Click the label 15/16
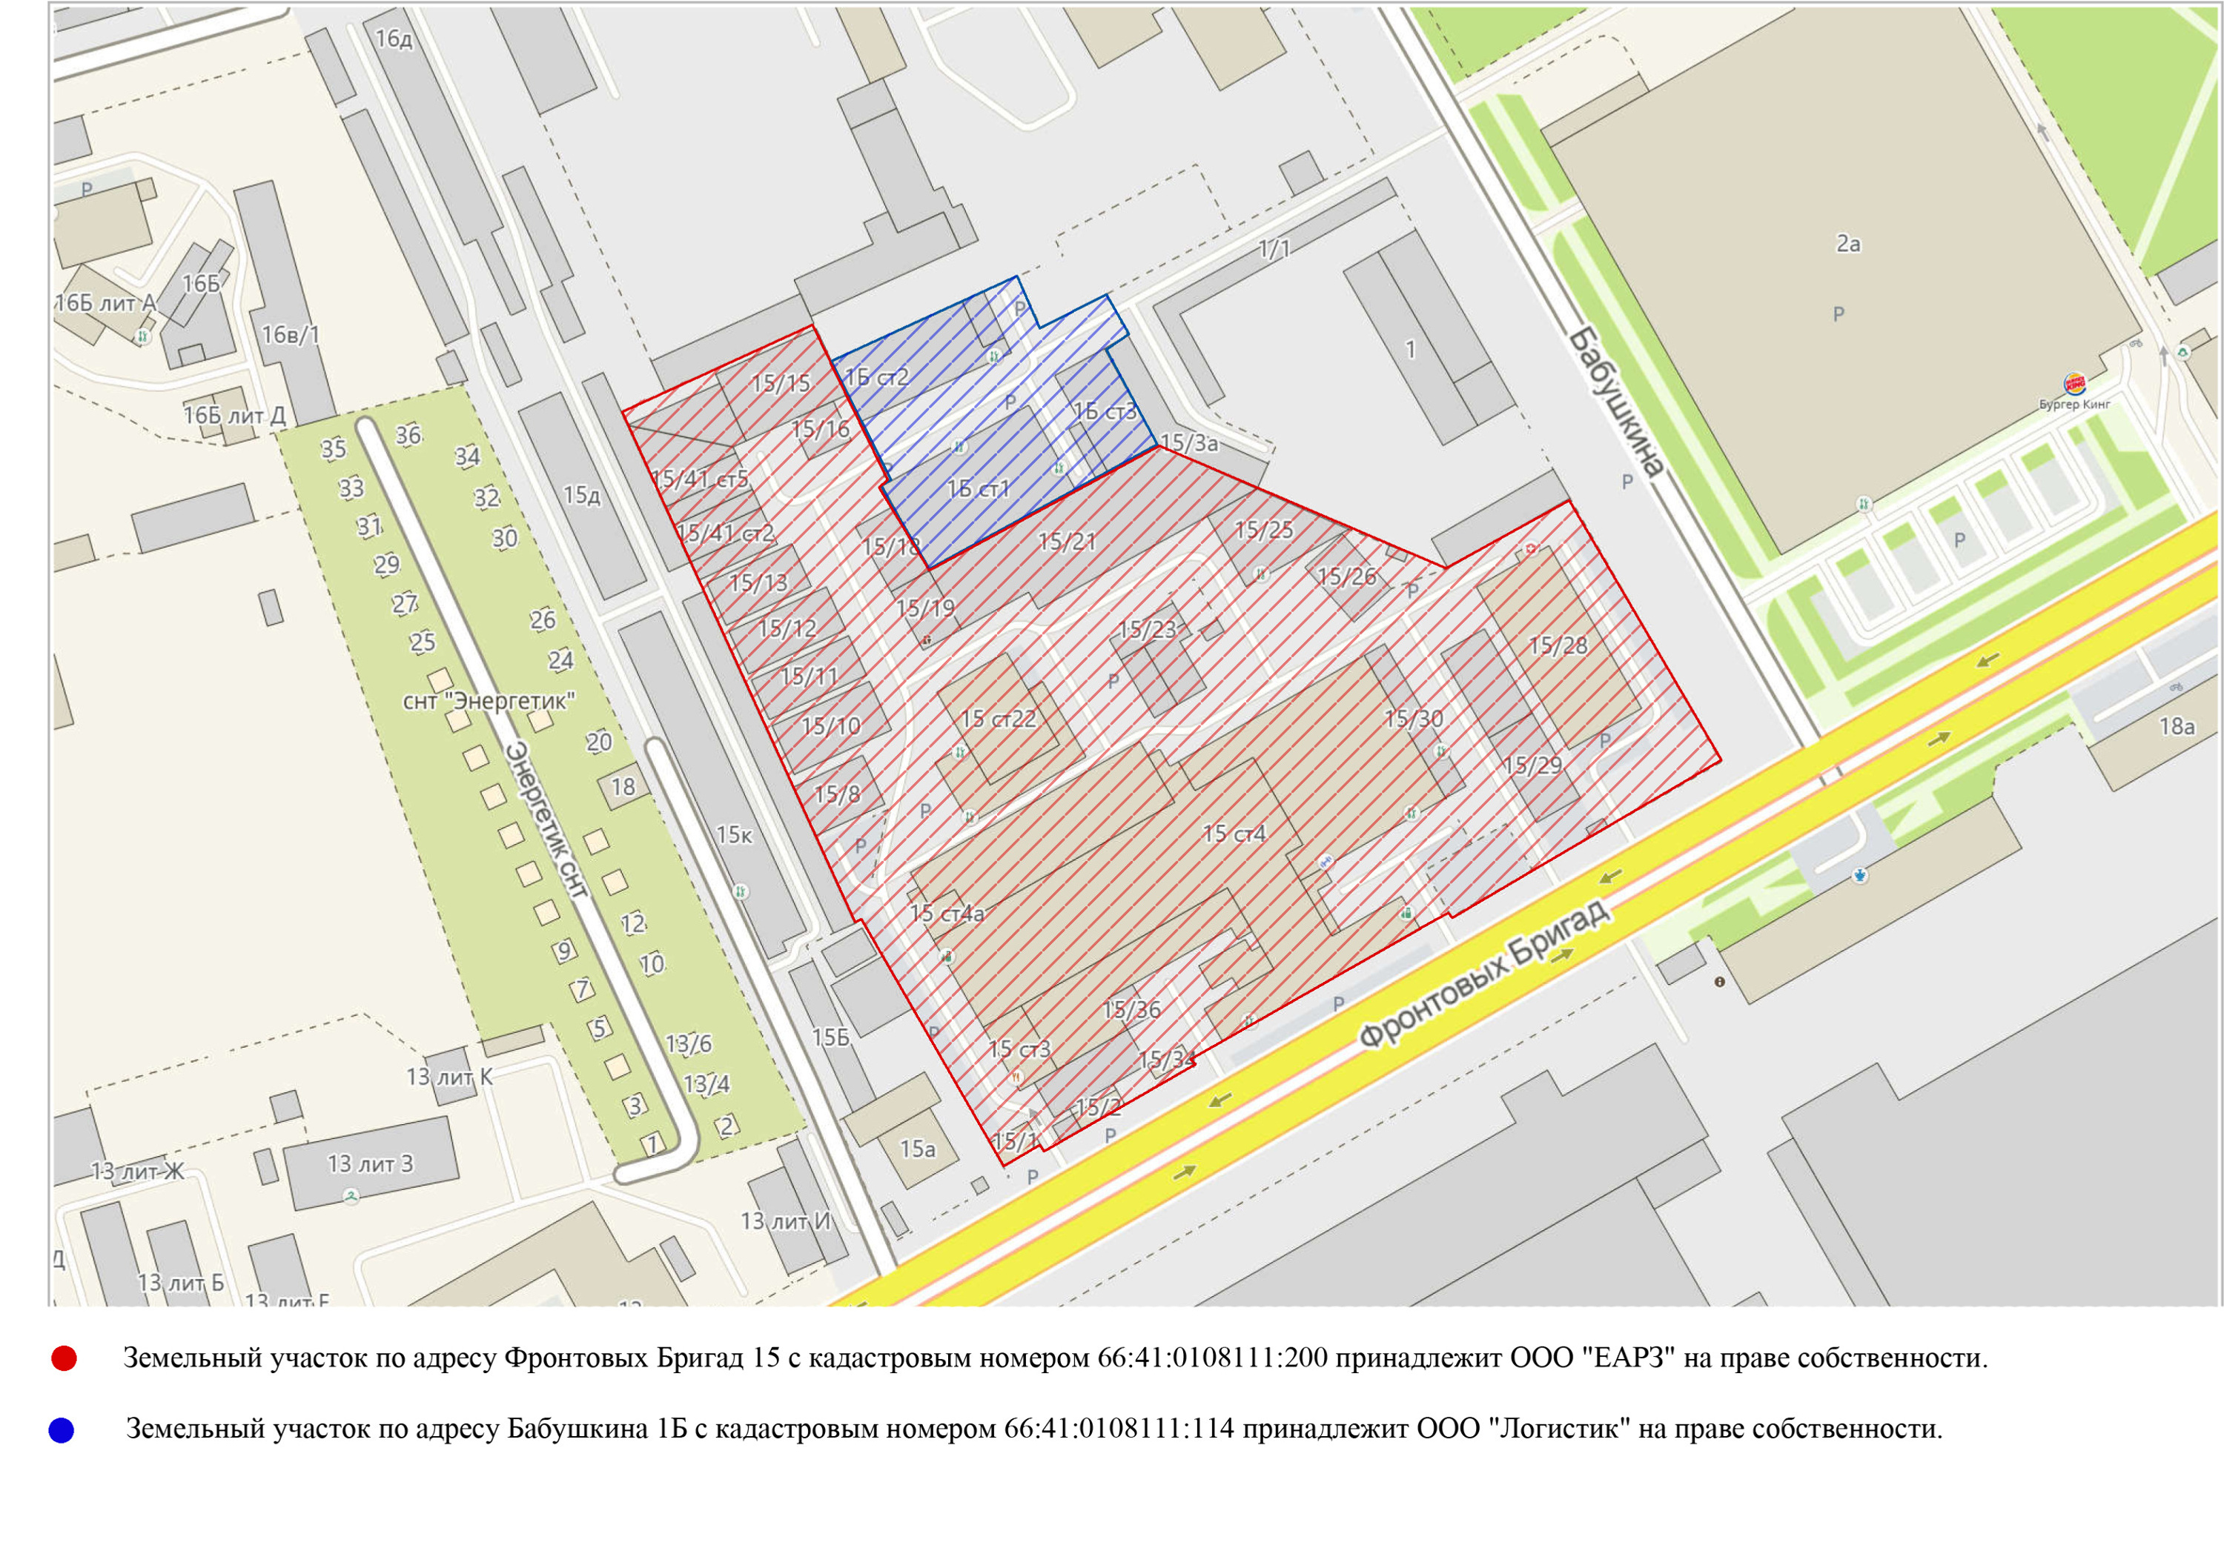 point(820,429)
